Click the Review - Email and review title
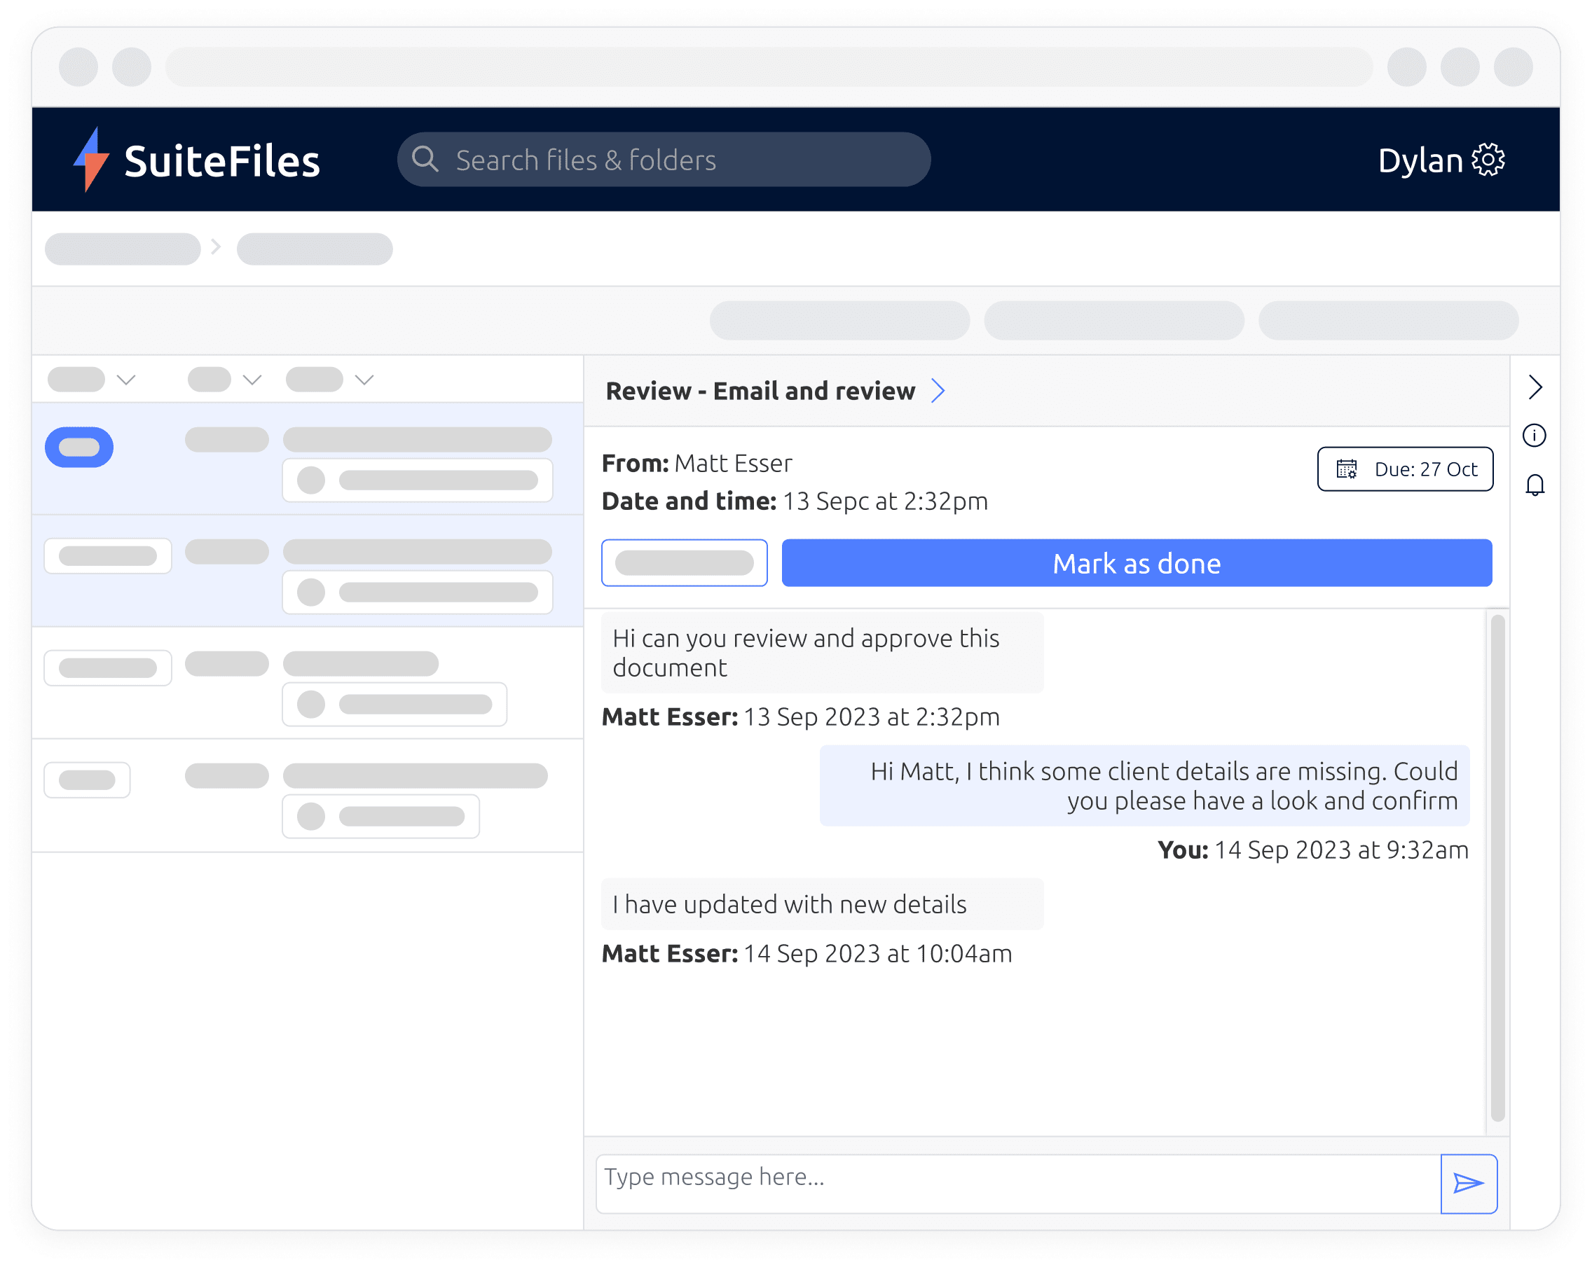1592x1267 pixels. tap(760, 390)
